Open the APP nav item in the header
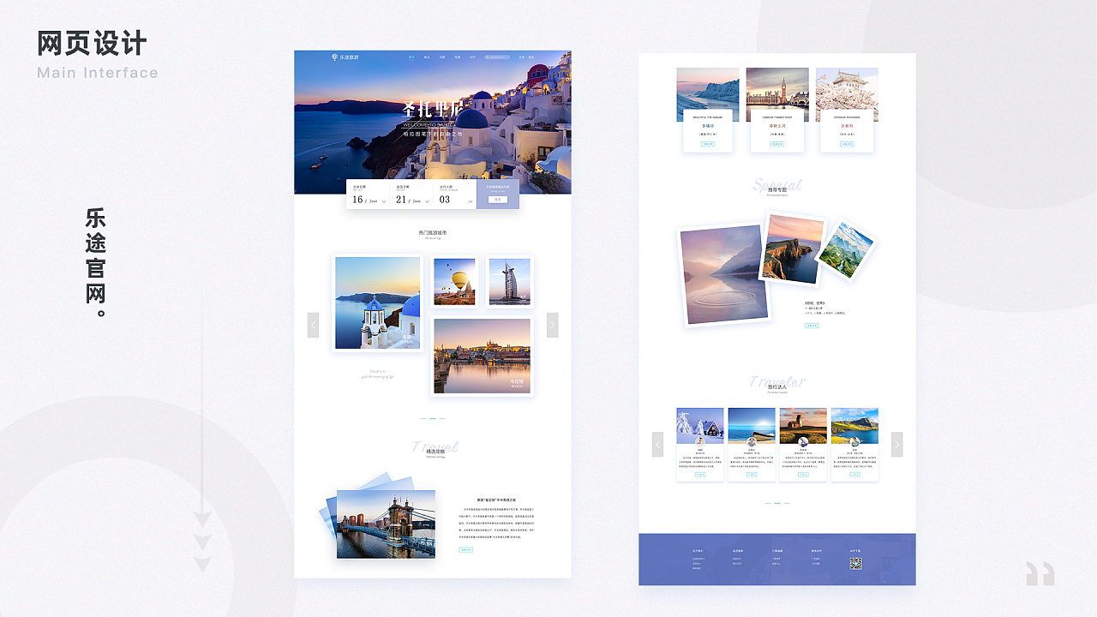Viewport: 1097px width, 617px height. click(471, 57)
